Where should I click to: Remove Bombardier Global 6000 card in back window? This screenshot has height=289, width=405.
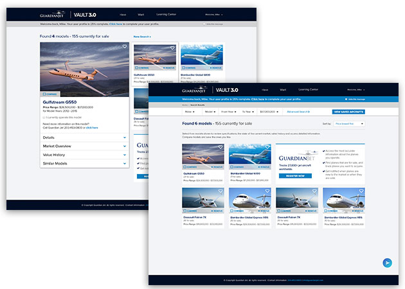[217, 68]
